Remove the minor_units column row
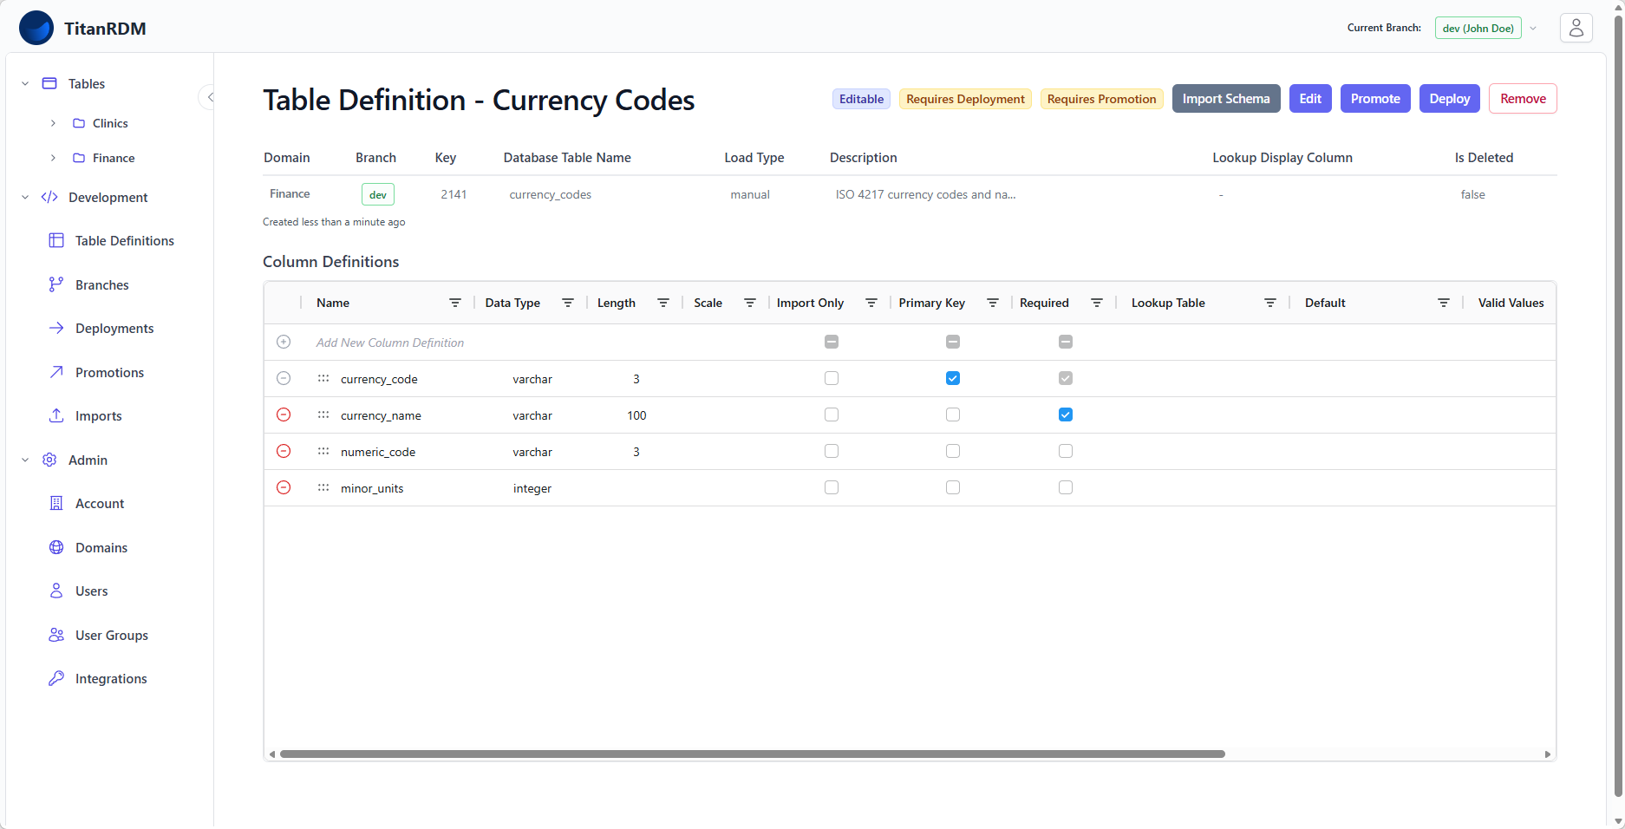Viewport: 1625px width, 829px height. point(284,487)
